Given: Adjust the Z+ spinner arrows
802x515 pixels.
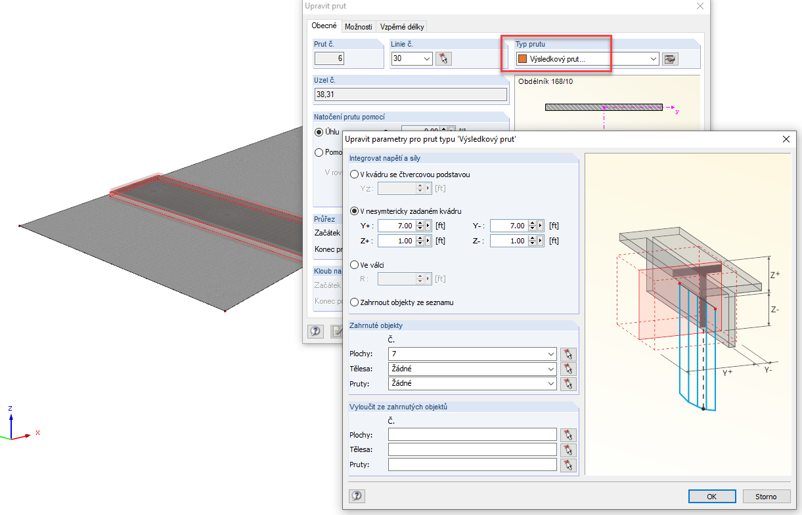Looking at the screenshot, I should pos(420,241).
